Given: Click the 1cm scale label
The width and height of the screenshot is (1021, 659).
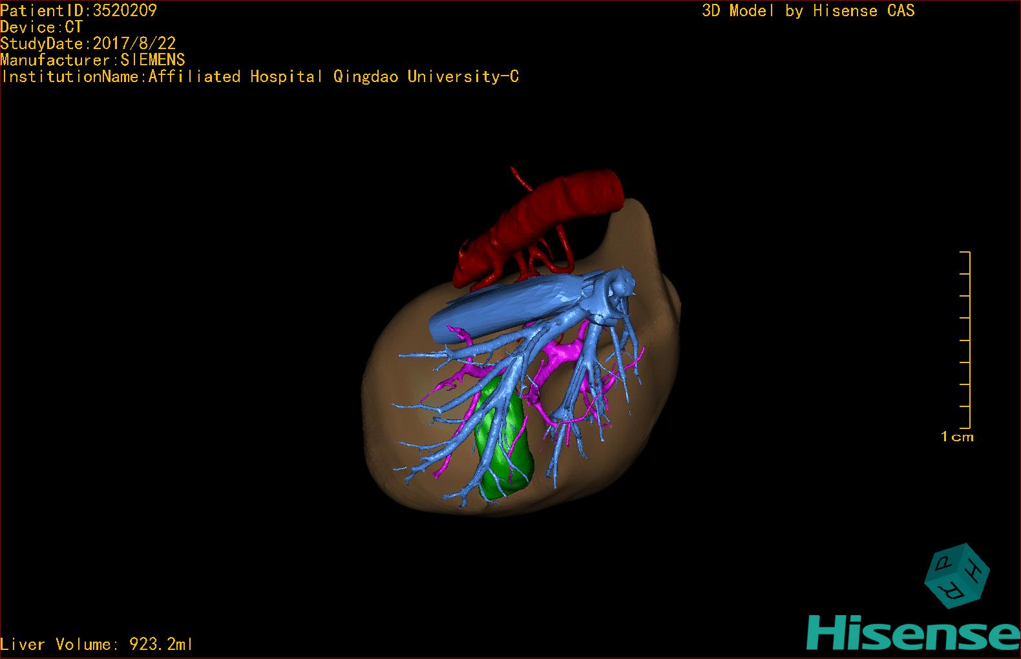Looking at the screenshot, I should pos(957,437).
